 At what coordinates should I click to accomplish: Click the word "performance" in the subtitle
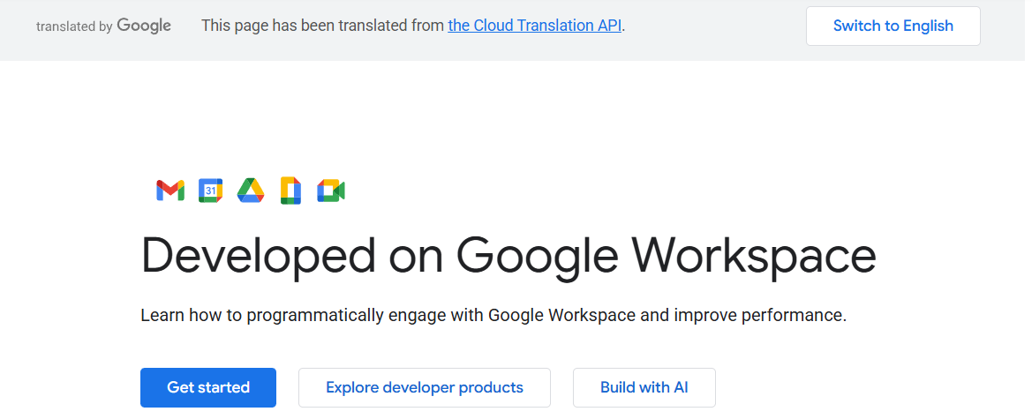pos(798,315)
